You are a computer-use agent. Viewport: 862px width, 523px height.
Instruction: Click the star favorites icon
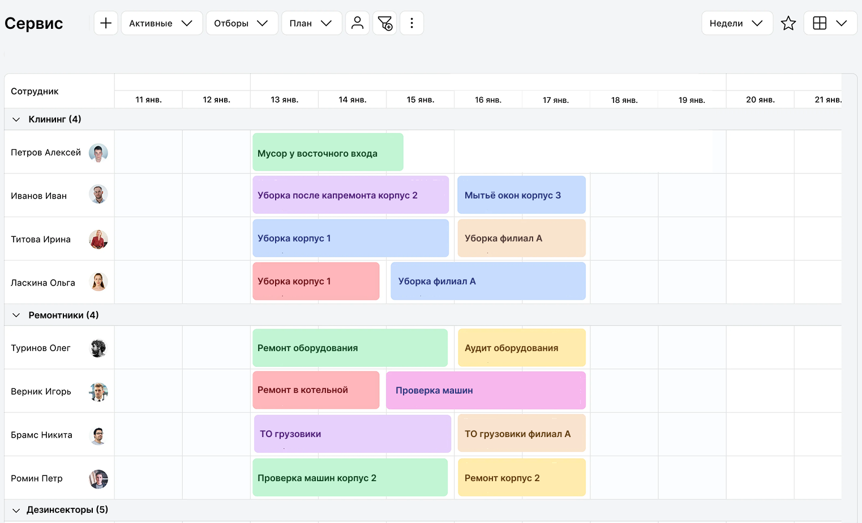tap(788, 23)
